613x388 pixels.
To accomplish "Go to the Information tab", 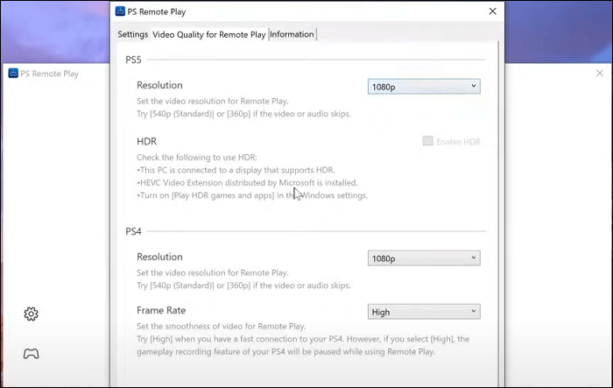I will (292, 34).
